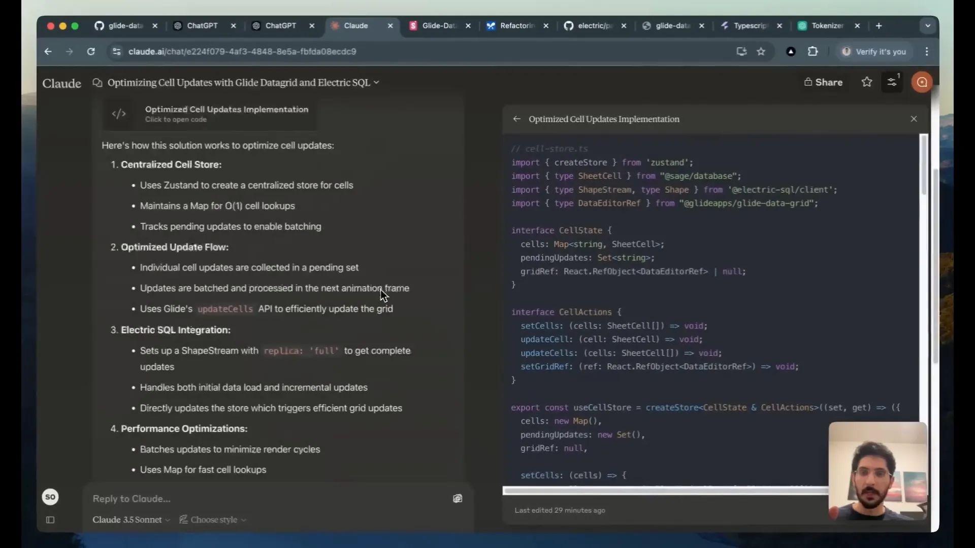
Task: Click the 'Electric SQL Integration:' heading
Action: tap(176, 330)
